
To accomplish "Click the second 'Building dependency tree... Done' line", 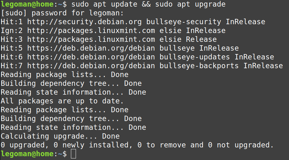I will (71, 119).
